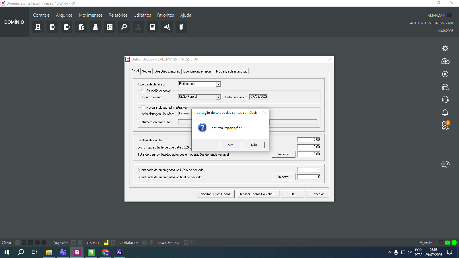Switch to the Doações Eleitorais tab
This screenshot has width=459, height=258.
coord(167,71)
